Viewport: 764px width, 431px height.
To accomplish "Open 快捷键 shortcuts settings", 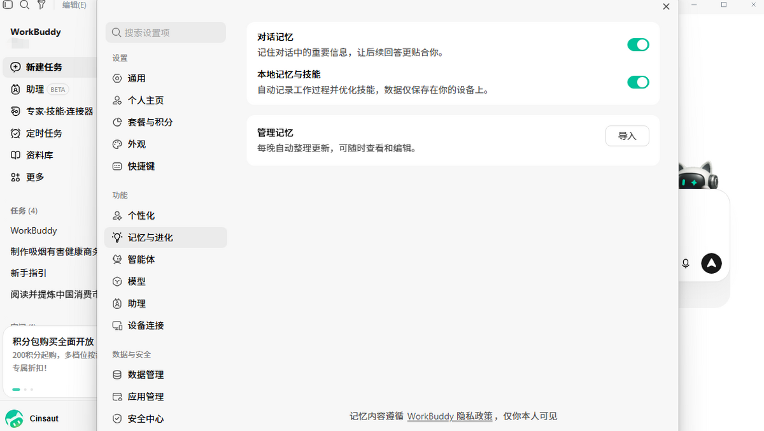I will (x=166, y=166).
